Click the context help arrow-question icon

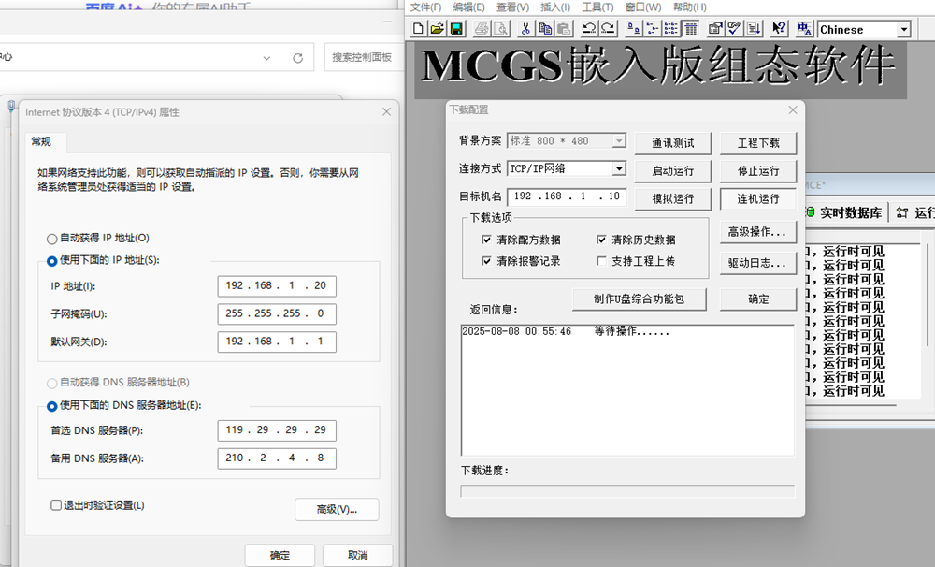(779, 29)
